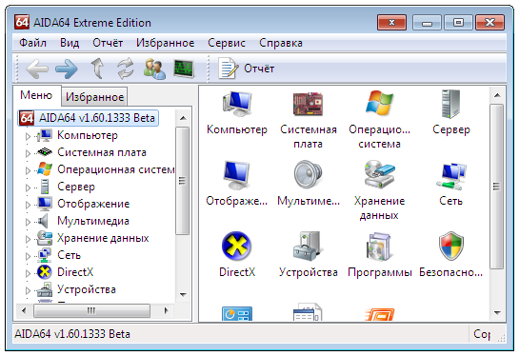Select Безопасность shield icon in right pane

(450, 246)
